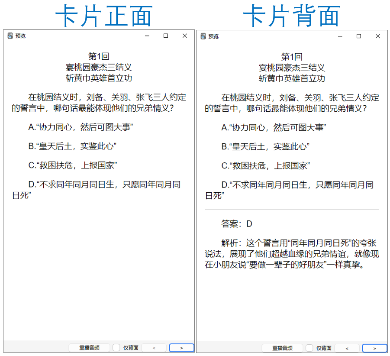Toggle 仅背面 checkbox in left window
The image size is (390, 356).
(116, 347)
